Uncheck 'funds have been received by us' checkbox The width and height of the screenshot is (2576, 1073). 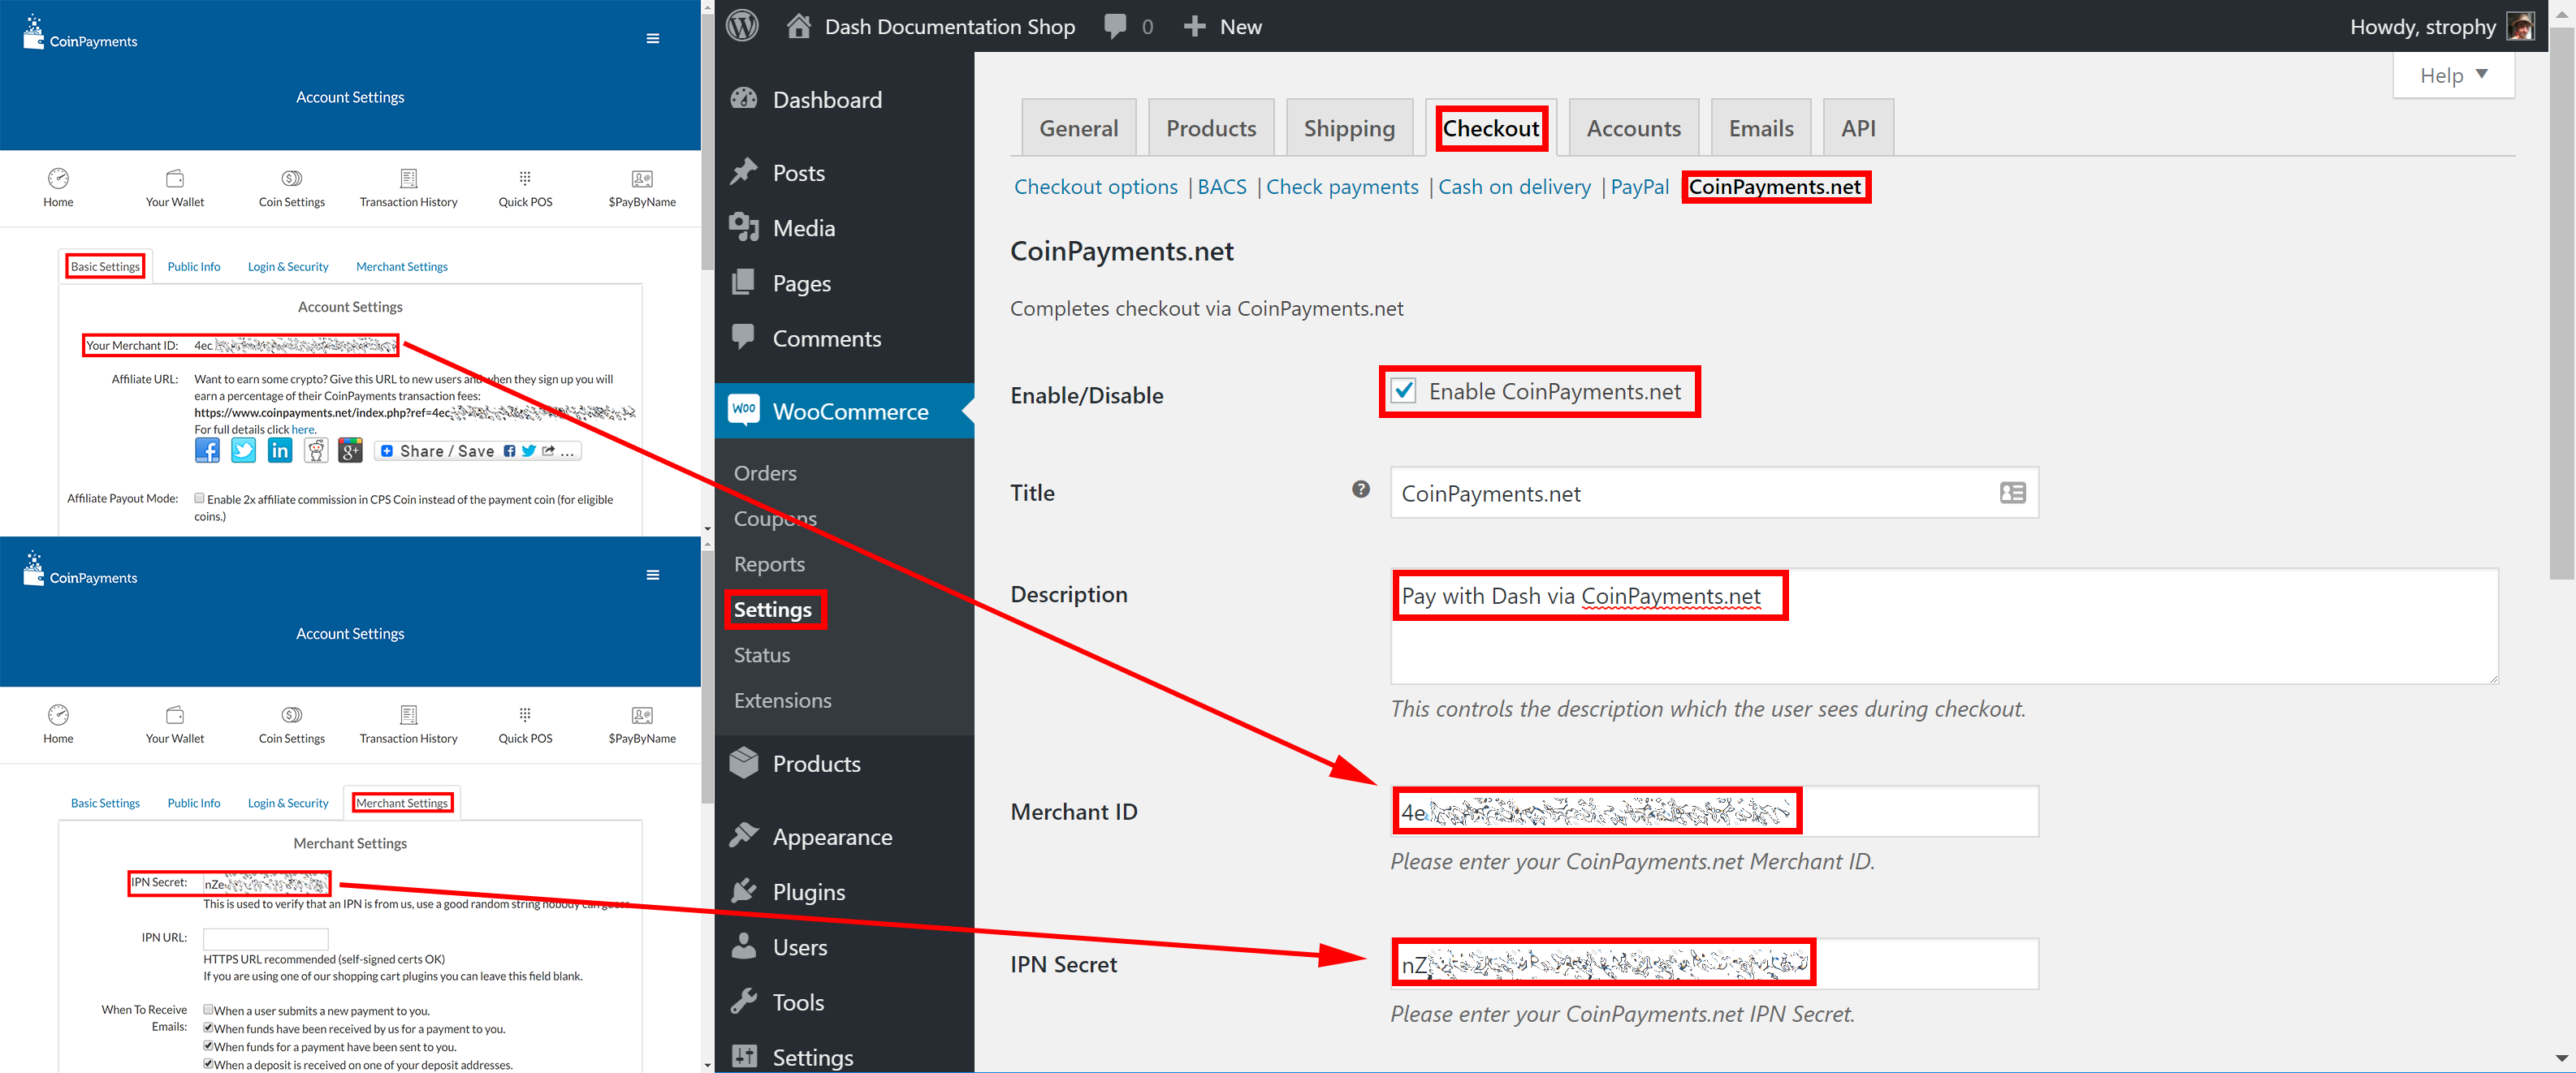(208, 1028)
